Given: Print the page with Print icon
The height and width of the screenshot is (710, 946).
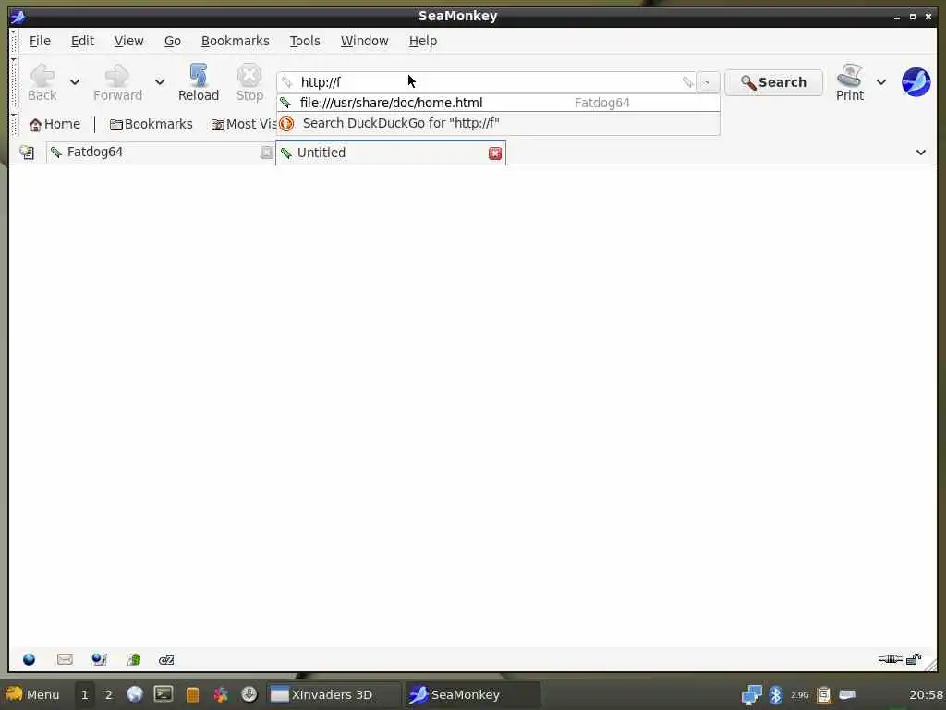Looking at the screenshot, I should tap(850, 82).
